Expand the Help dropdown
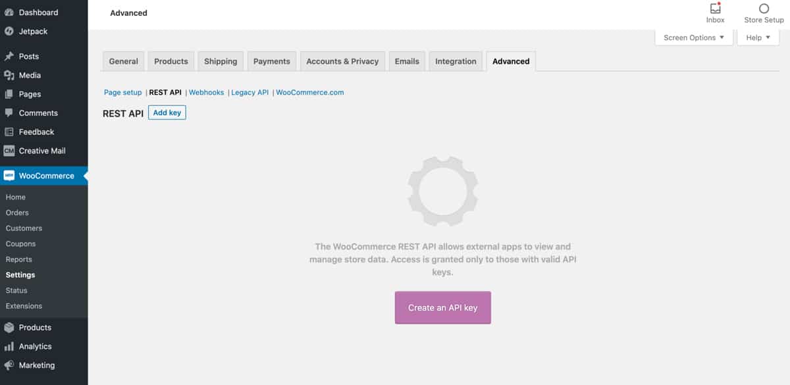 tap(758, 38)
